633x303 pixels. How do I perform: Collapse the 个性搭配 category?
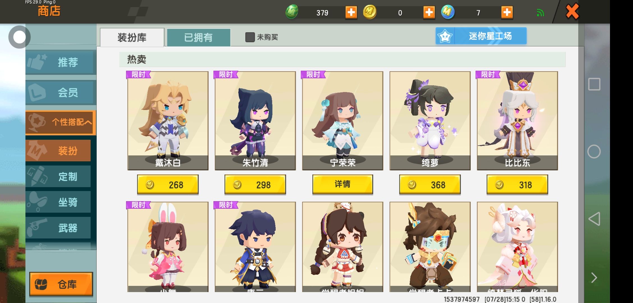tap(61, 122)
